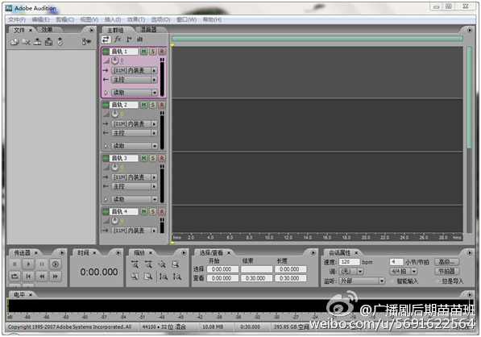Open 音轨 1 automation 读取 dropdown
The width and height of the screenshot is (481, 337).
(x=155, y=93)
